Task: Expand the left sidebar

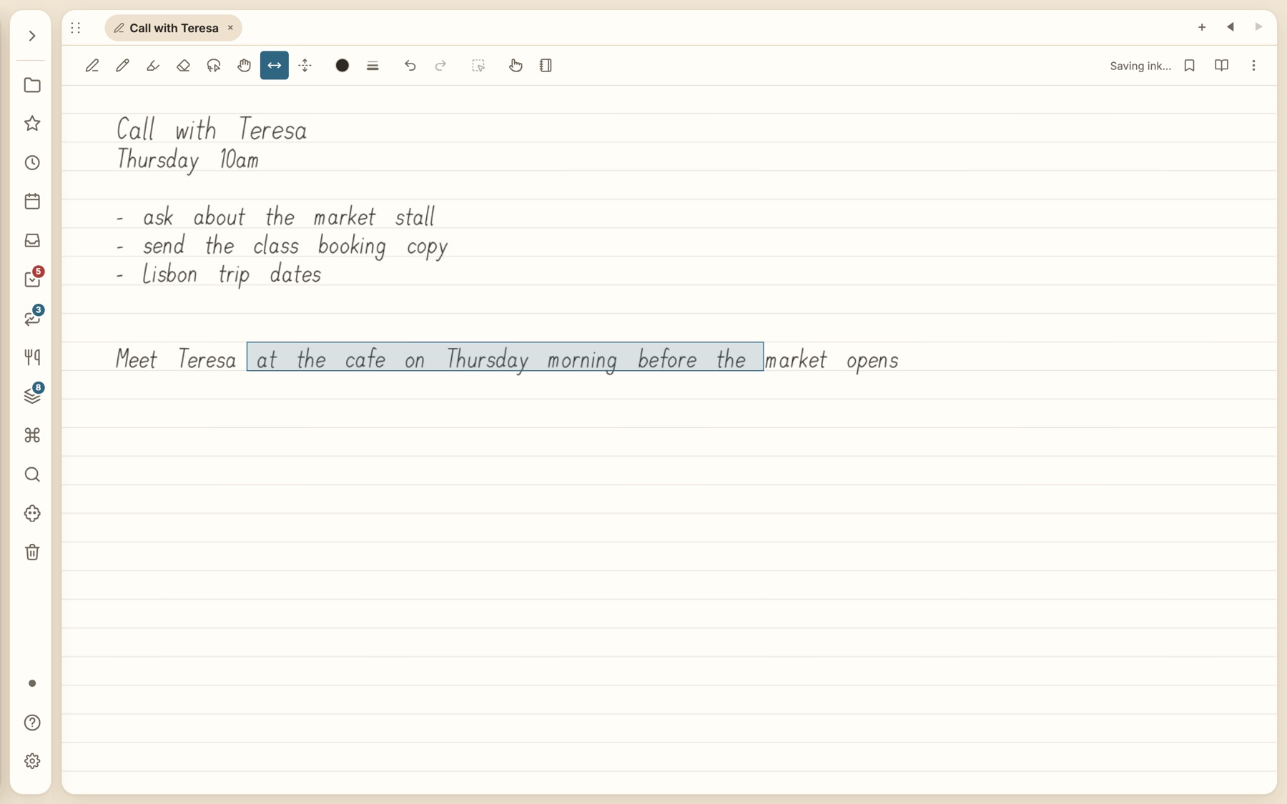Action: point(32,36)
